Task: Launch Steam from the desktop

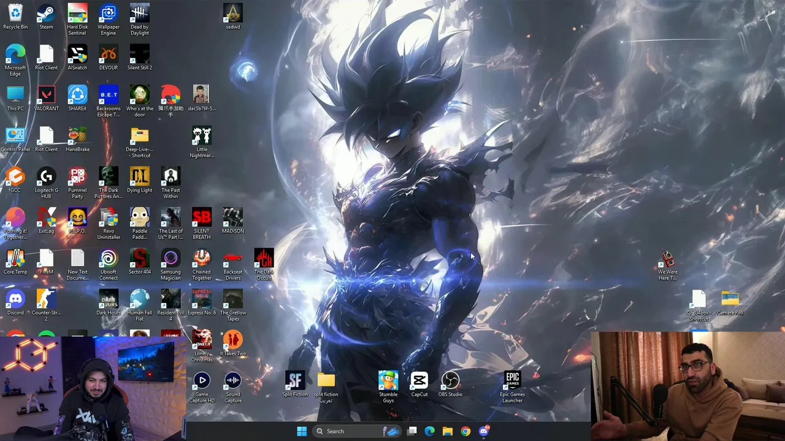Action: pos(46,17)
